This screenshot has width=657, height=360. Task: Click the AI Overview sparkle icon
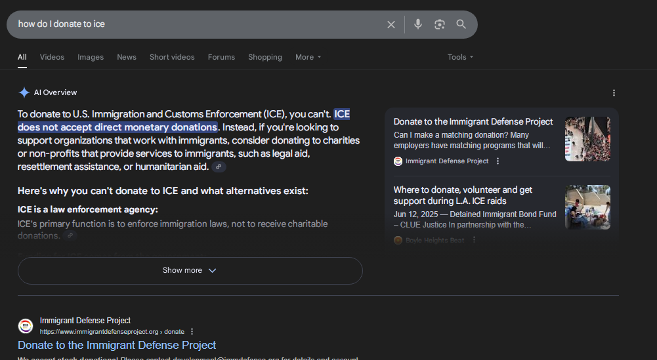click(24, 92)
